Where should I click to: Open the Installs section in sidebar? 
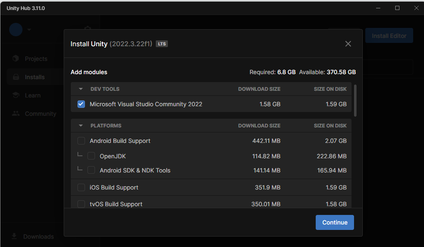(x=35, y=77)
